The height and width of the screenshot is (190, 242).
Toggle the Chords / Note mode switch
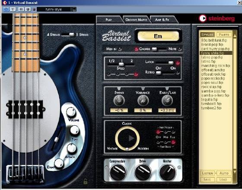[x=159, y=49]
